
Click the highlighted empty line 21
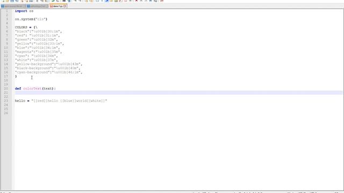178,93
